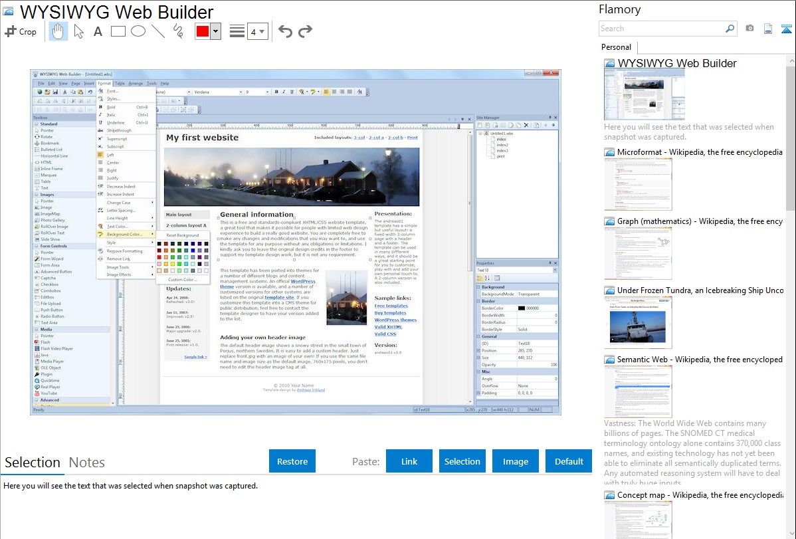The image size is (796, 539).
Task: Click the top-right collapse panel icon
Action: click(x=786, y=29)
